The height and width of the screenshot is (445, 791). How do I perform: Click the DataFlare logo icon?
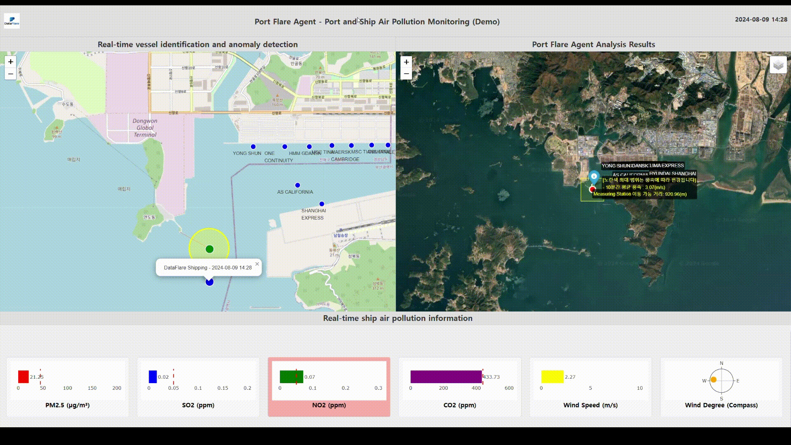pyautogui.click(x=12, y=21)
